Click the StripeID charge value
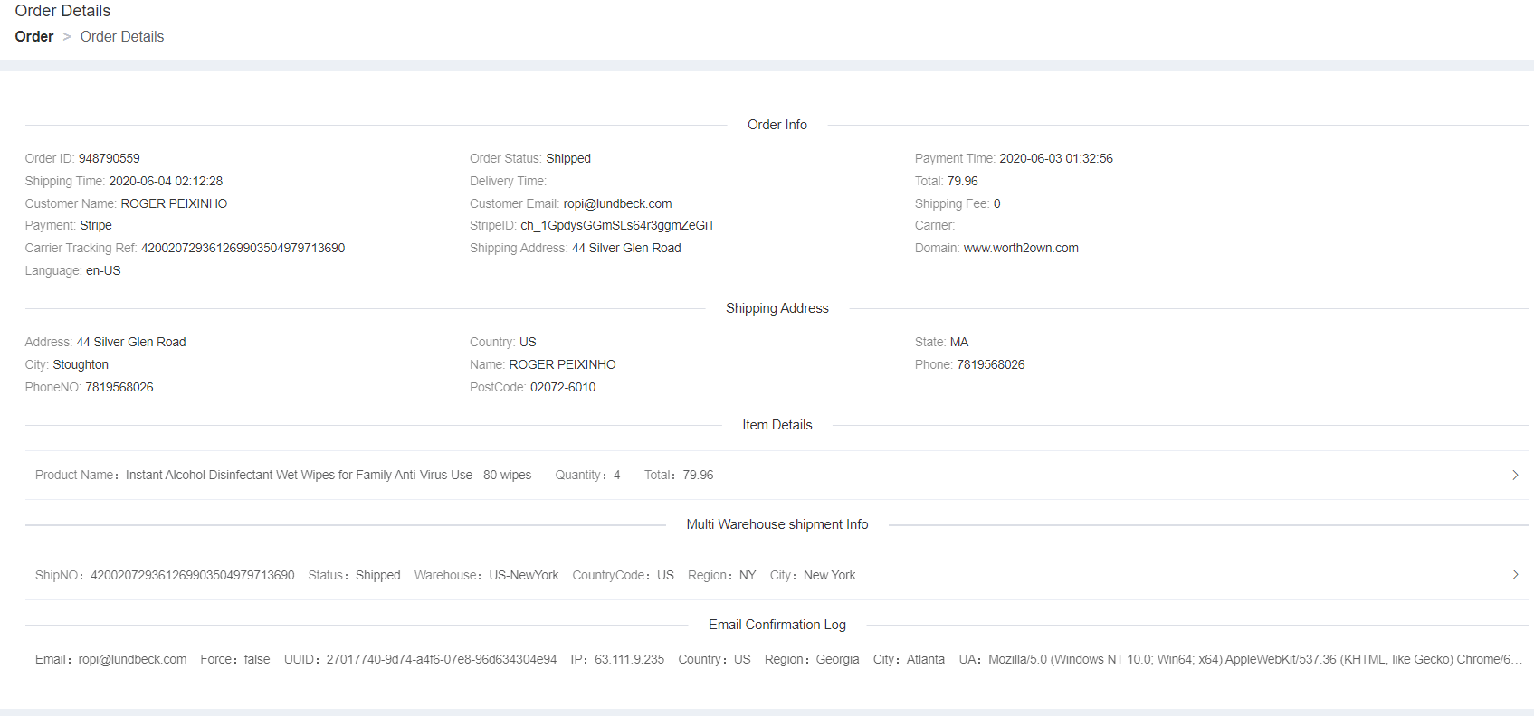This screenshot has width=1534, height=716. point(617,225)
